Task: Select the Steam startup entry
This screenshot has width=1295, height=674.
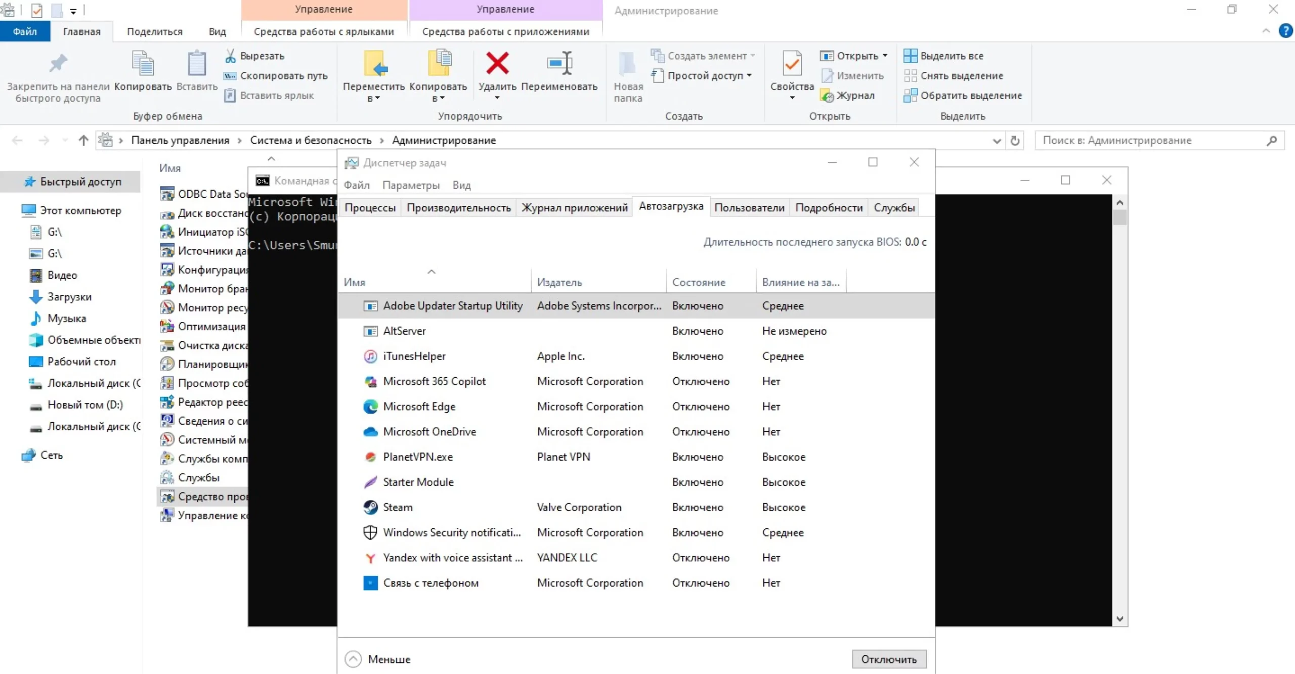Action: point(398,507)
